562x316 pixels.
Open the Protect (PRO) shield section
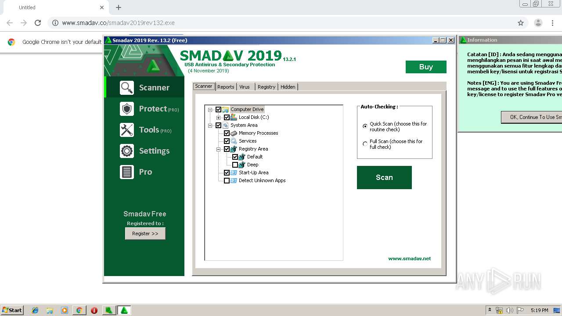144,109
